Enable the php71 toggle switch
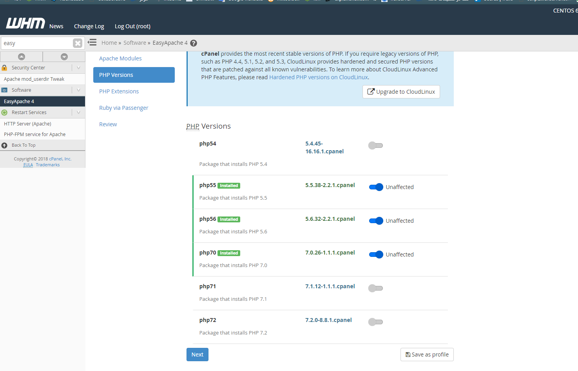 click(375, 288)
